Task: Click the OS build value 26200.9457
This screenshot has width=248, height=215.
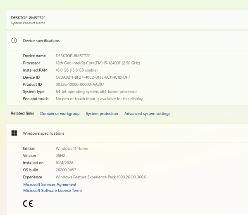Action: pos(66,170)
